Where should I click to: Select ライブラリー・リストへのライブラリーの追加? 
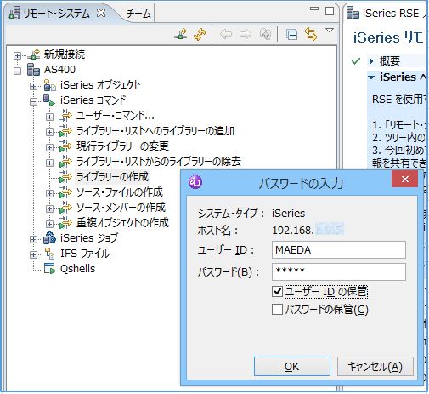tap(155, 131)
